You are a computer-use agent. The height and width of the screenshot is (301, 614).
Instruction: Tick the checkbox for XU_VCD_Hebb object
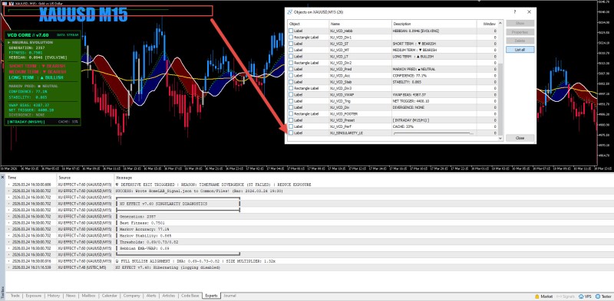tap(291, 31)
